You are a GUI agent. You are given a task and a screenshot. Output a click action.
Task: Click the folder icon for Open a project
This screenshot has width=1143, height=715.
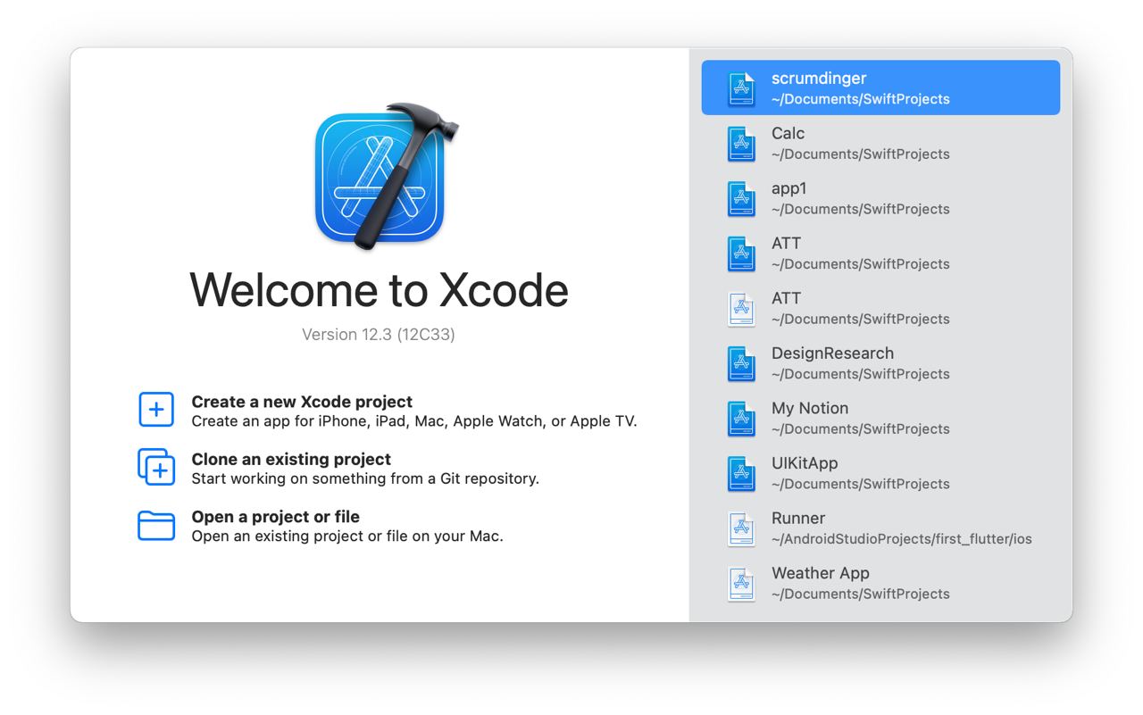click(x=156, y=525)
